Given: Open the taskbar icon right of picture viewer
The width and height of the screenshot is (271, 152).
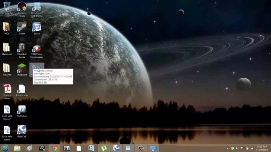Looking at the screenshot, I should pos(141,148).
